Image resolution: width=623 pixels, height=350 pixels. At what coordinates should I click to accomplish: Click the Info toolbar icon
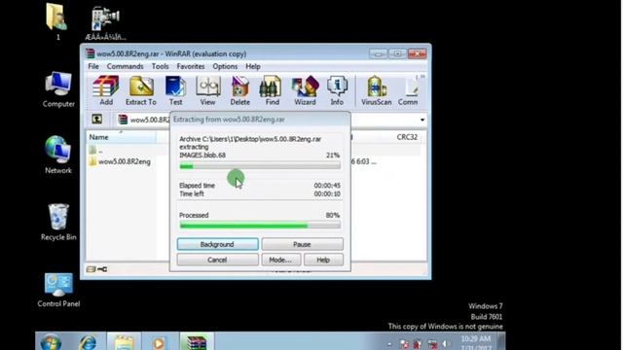[337, 90]
